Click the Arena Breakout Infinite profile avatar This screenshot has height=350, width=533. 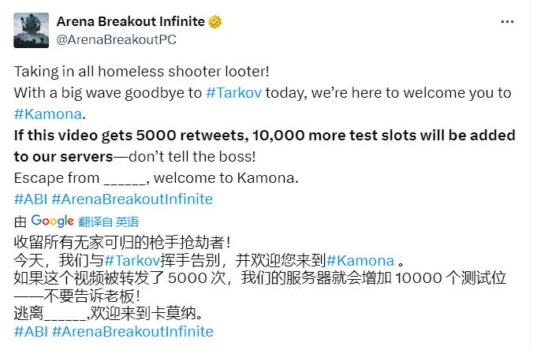click(x=32, y=29)
